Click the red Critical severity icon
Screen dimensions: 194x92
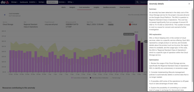click(x=130, y=25)
